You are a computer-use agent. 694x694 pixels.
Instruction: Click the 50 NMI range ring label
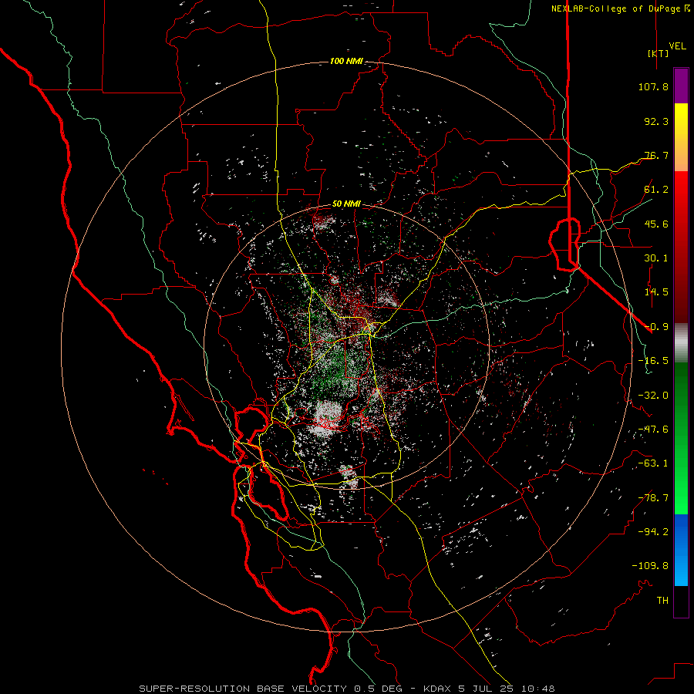pos(346,204)
